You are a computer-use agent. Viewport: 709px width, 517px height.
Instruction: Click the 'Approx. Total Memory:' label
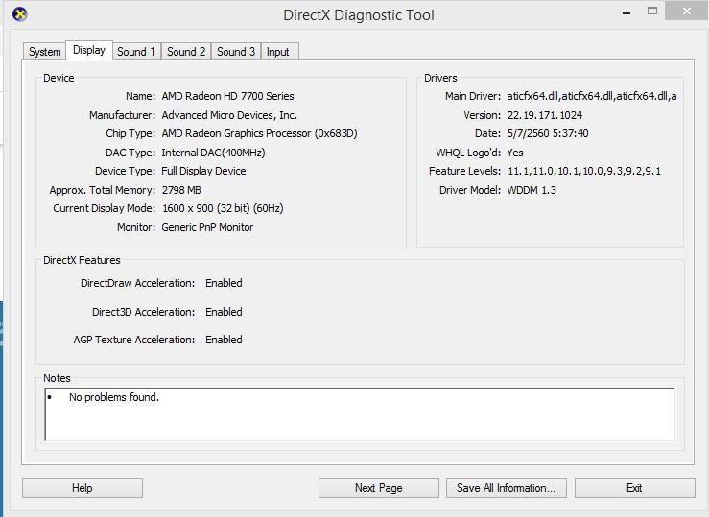coord(103,190)
